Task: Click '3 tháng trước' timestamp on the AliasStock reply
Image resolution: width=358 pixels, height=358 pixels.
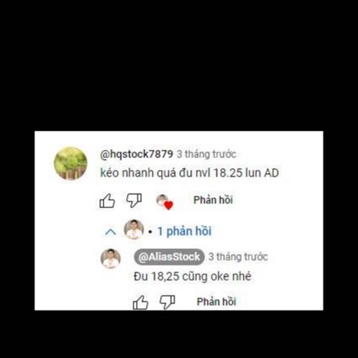Action: tap(238, 257)
